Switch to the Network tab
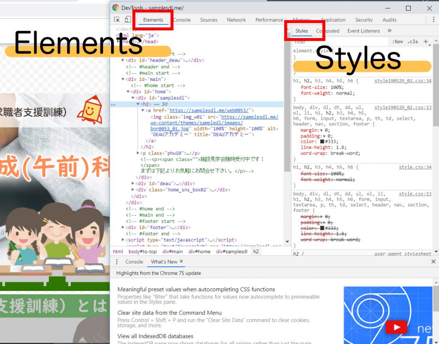 point(236,20)
